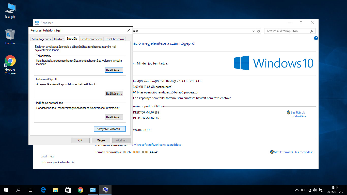Open the Távoli használat tab
The width and height of the screenshot is (347, 195).
point(115,39)
